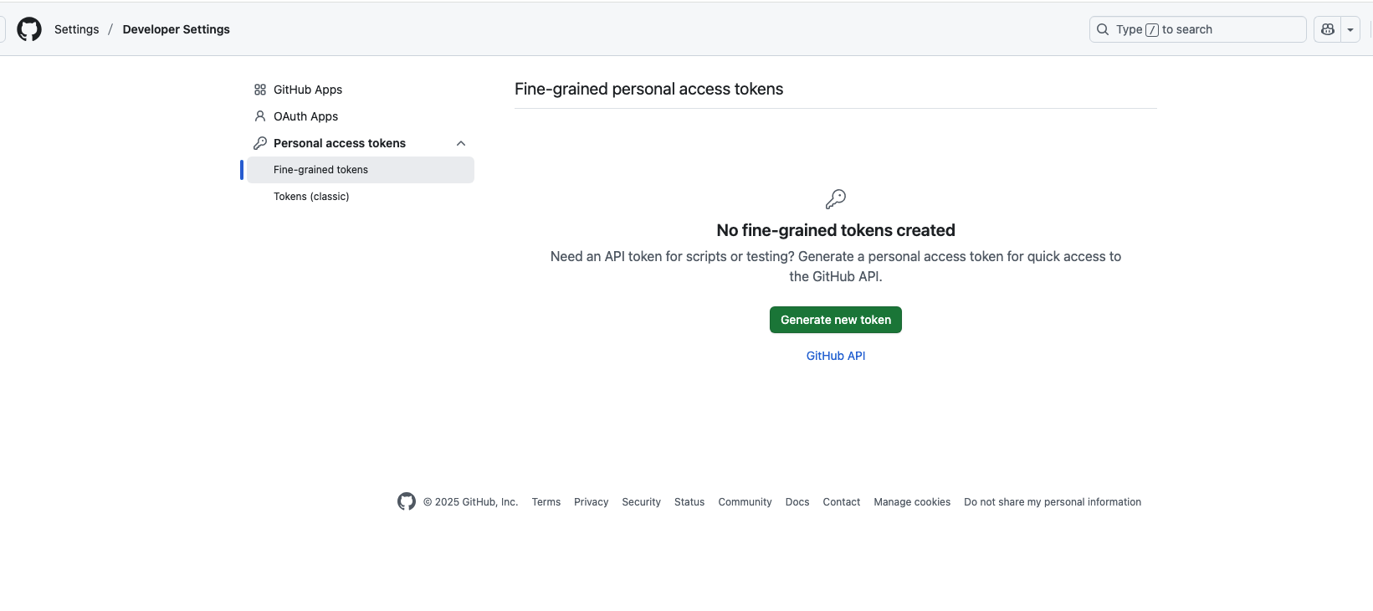Viewport: 1373px width, 611px height.
Task: Go to Settings via the breadcrumb
Action: [76, 29]
